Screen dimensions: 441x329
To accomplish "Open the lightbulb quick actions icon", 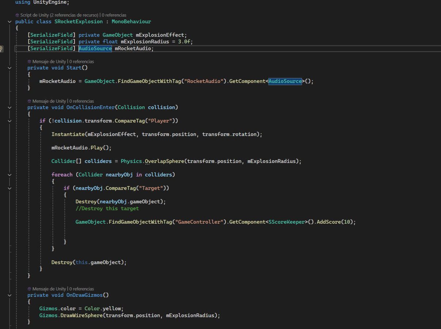I will (1, 49).
